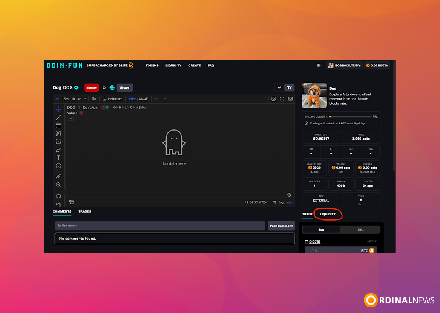Screen dimensions: 440x313
Task: Open the token website globe icon
Action: [112, 87]
